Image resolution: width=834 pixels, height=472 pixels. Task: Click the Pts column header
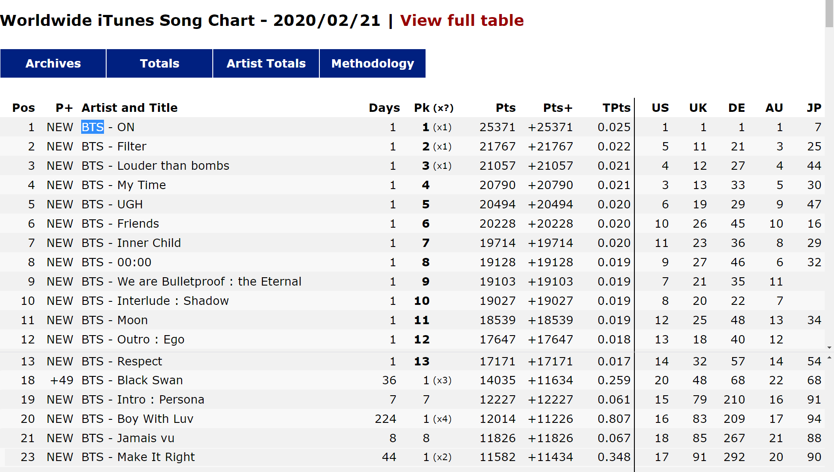pos(505,108)
